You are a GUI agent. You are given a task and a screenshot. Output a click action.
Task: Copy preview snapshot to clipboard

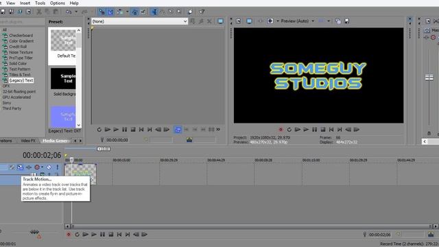(x=338, y=21)
